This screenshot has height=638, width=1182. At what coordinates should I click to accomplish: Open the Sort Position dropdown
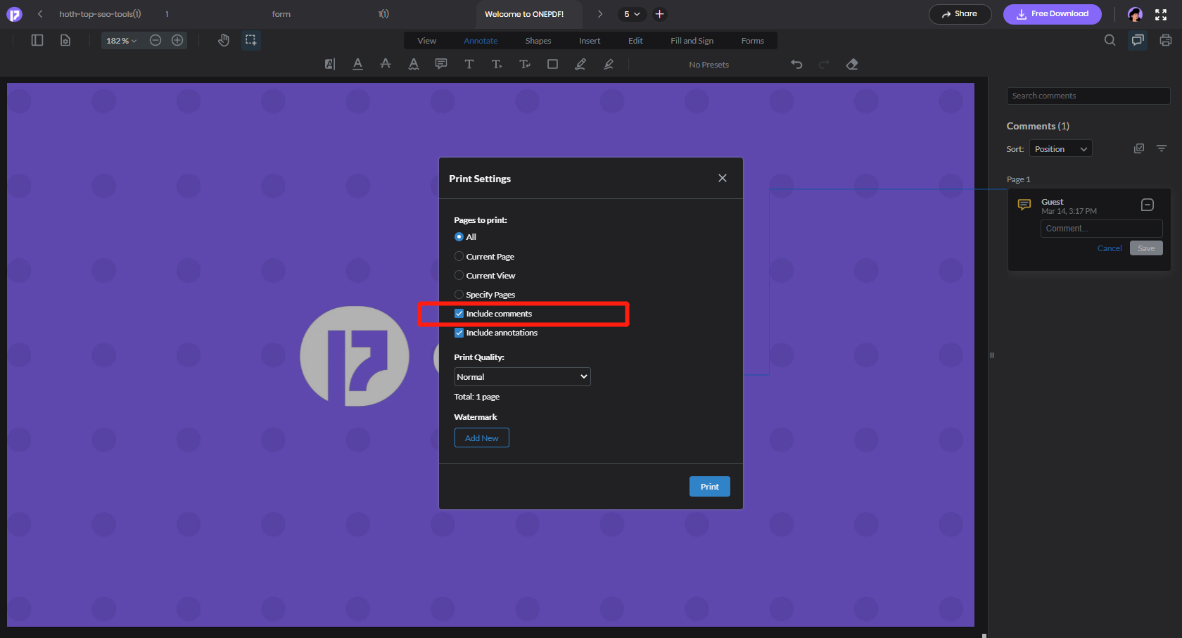1061,148
